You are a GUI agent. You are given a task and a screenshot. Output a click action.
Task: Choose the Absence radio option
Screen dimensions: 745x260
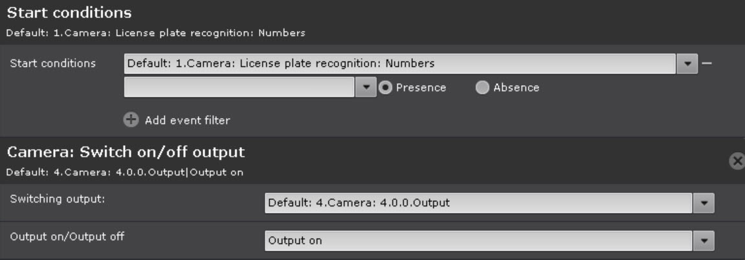pos(483,88)
